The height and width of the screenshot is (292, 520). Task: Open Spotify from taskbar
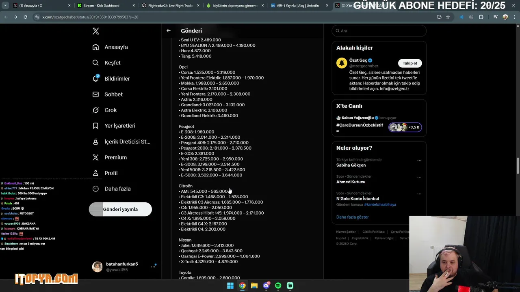[x=278, y=286]
